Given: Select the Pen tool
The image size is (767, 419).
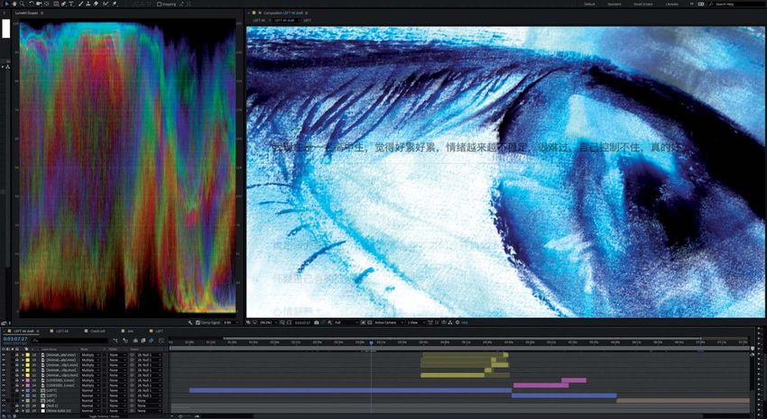Looking at the screenshot, I should (x=63, y=4).
